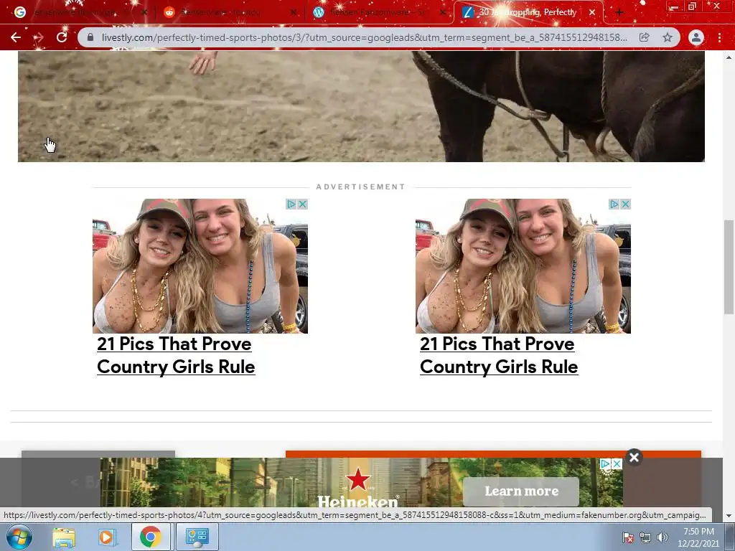Click the browser forward arrow
This screenshot has width=735, height=551.
[x=39, y=37]
